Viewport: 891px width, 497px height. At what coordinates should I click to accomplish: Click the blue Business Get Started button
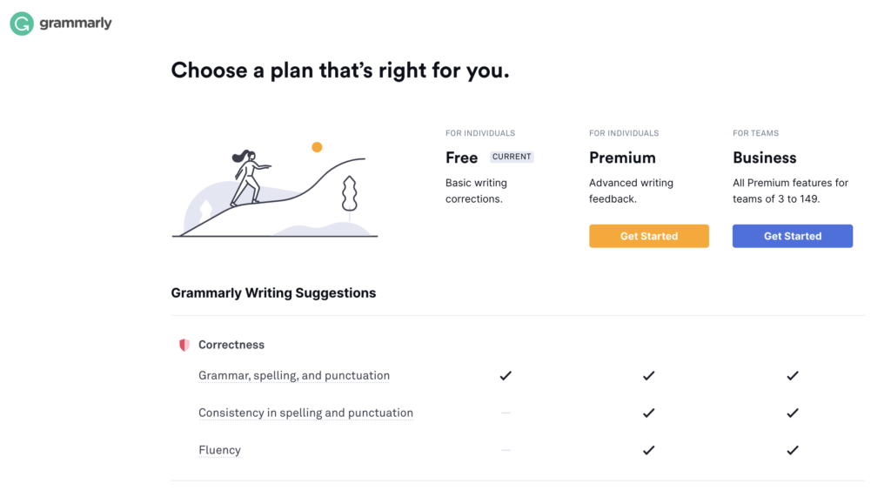793,236
